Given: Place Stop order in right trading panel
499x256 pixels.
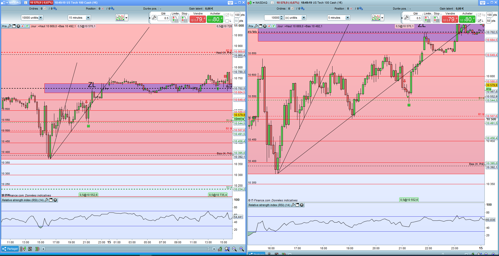Looking at the screenshot, I should point(436,19).
